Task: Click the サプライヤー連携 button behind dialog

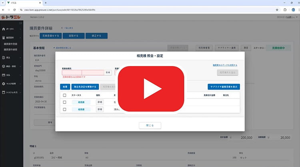Action: tap(227, 48)
